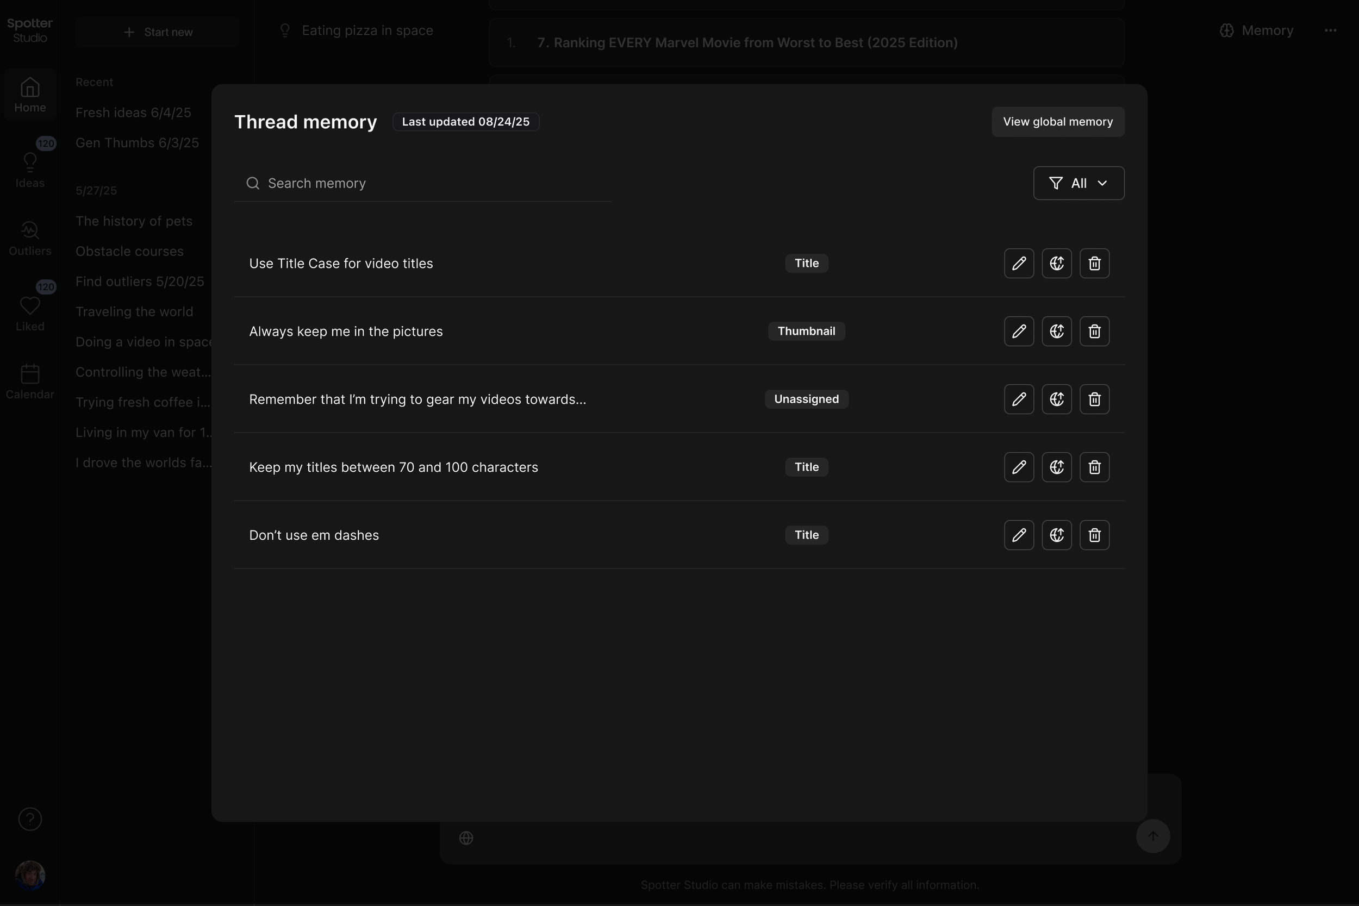Image resolution: width=1359 pixels, height=906 pixels.
Task: Delete 'Always keep me in the pictures' memory
Action: click(x=1094, y=331)
